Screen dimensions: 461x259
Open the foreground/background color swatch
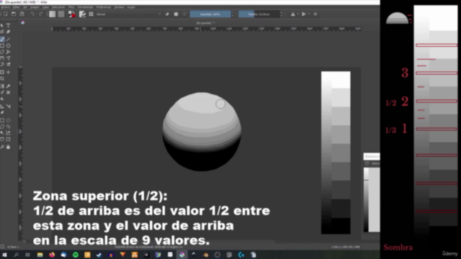click(x=72, y=14)
